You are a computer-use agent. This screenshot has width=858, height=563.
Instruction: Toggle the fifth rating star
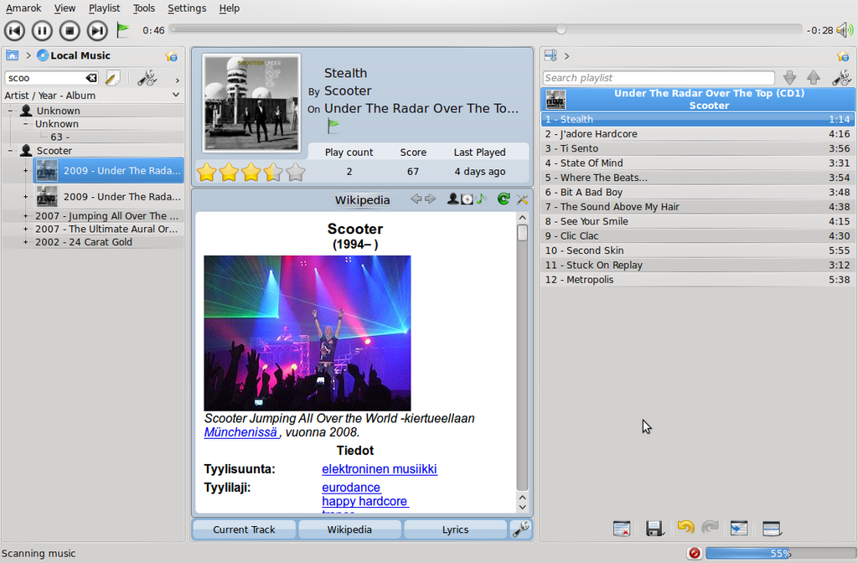point(296,173)
